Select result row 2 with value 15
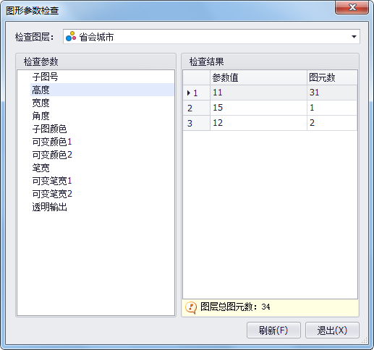This screenshot has height=350, width=374. (x=270, y=108)
